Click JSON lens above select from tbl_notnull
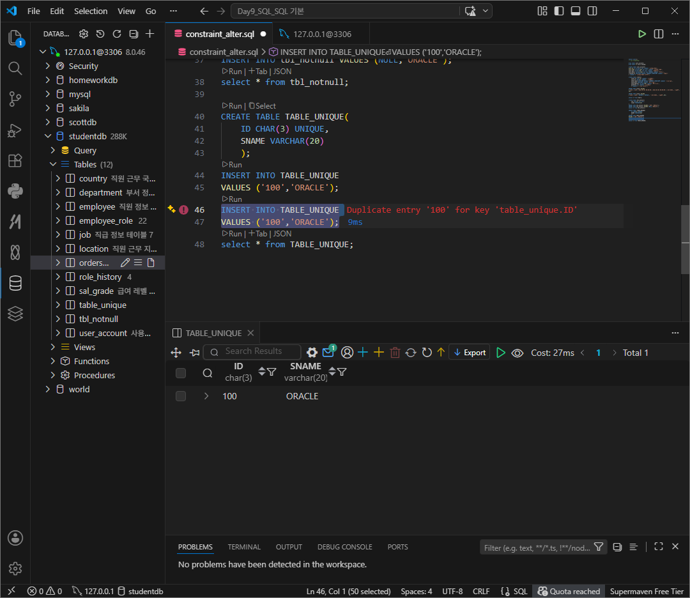690x598 pixels. (282, 72)
